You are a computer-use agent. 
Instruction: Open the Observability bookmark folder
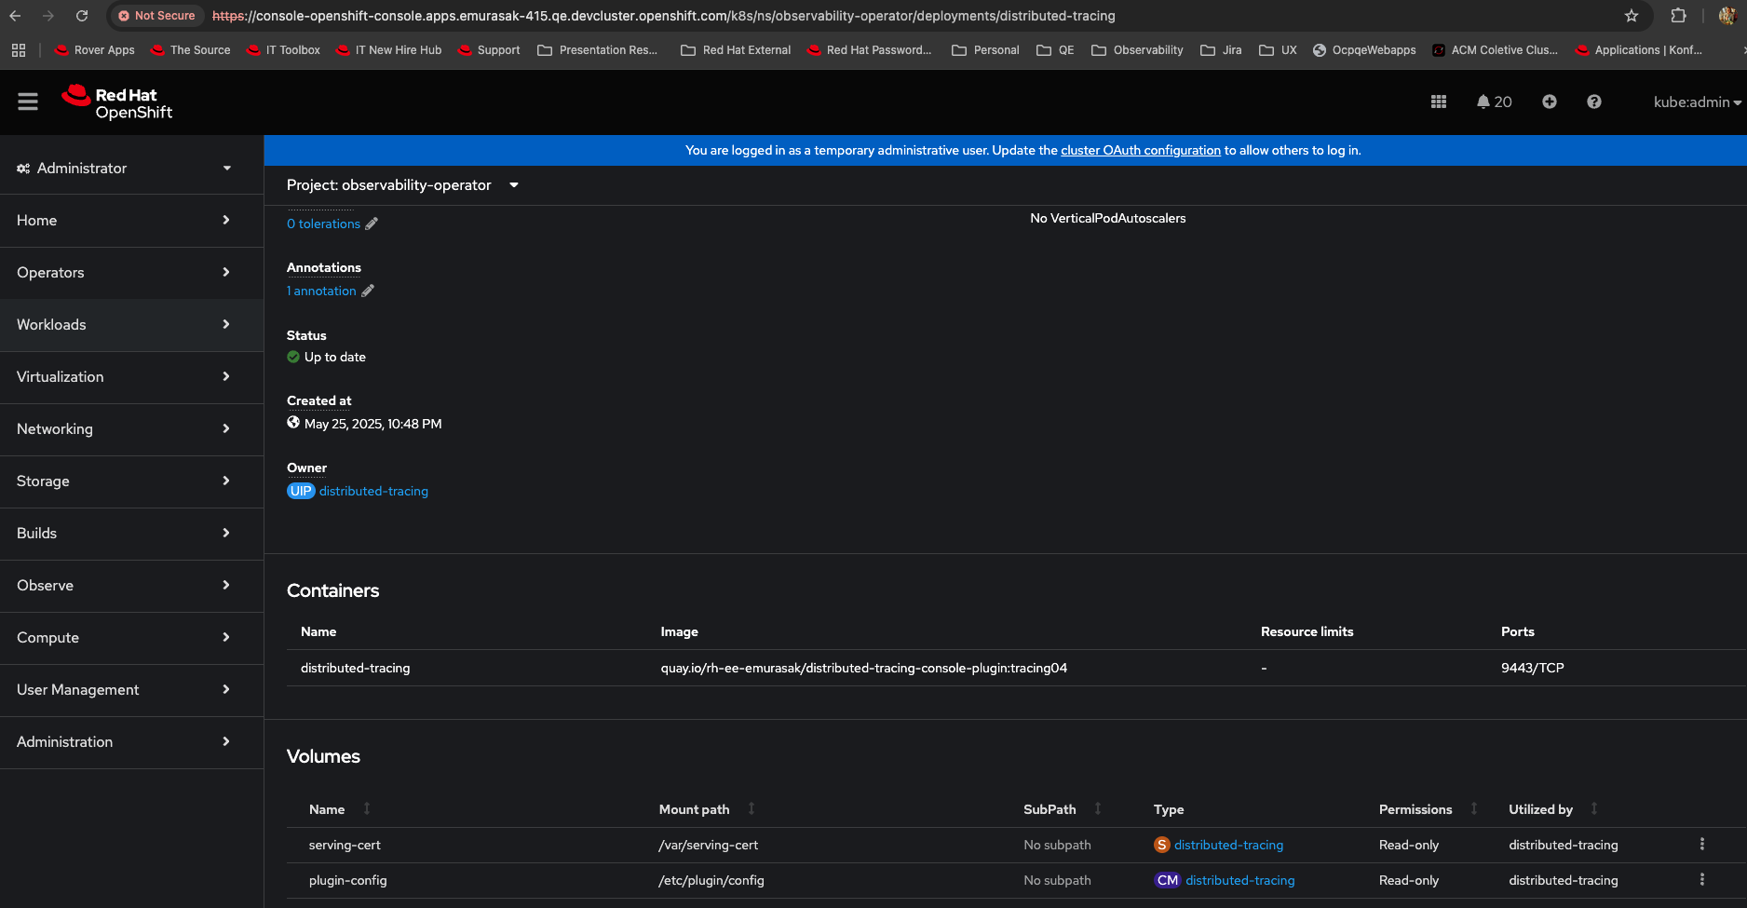click(1137, 50)
